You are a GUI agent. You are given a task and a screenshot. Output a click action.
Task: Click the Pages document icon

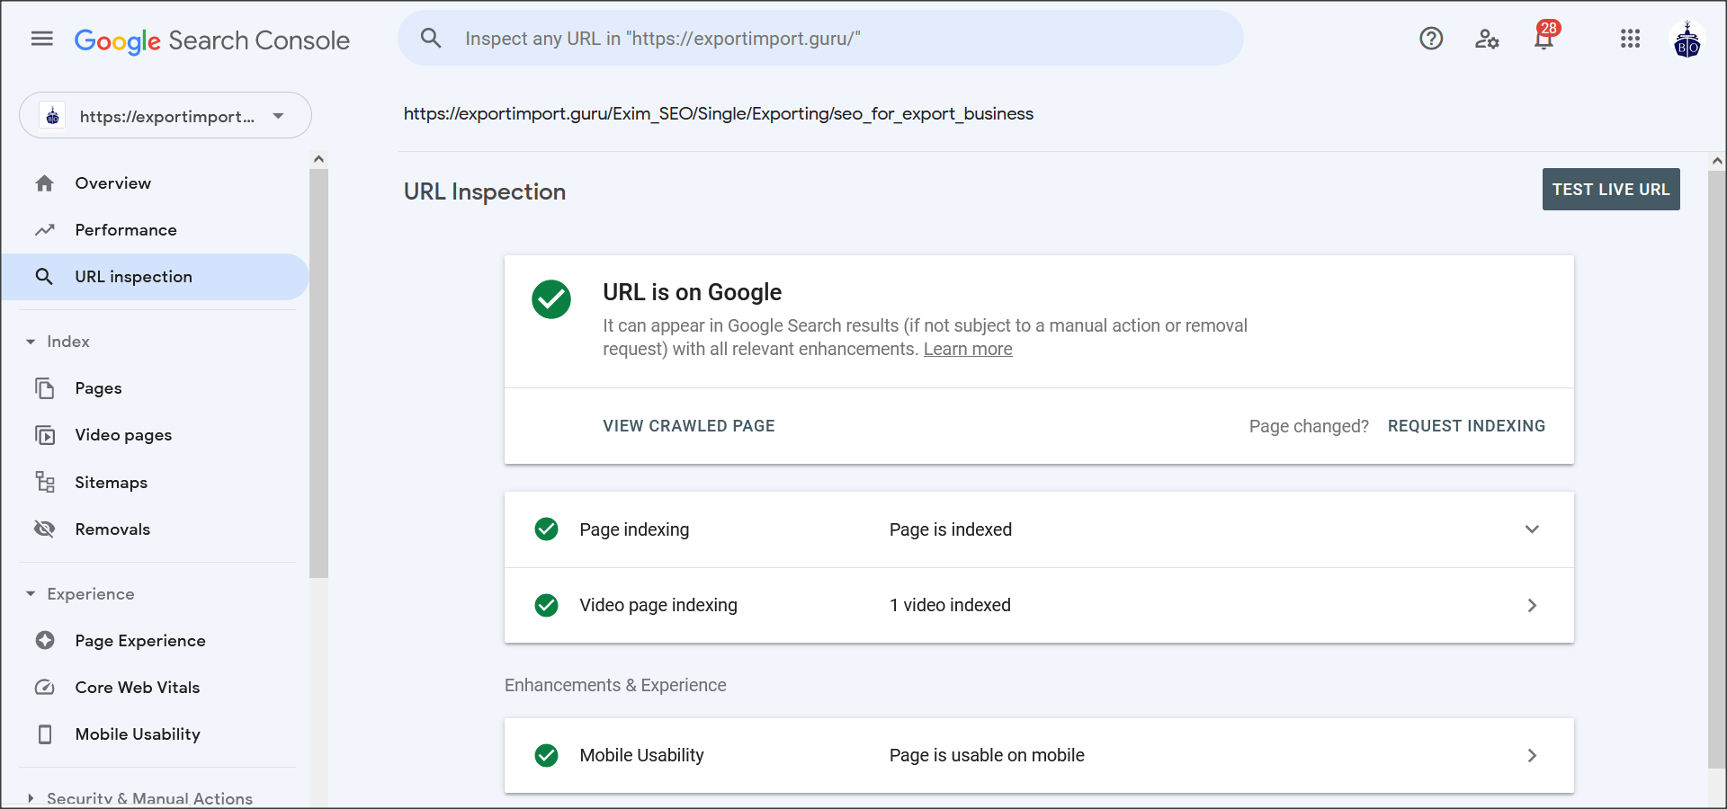[x=45, y=388]
